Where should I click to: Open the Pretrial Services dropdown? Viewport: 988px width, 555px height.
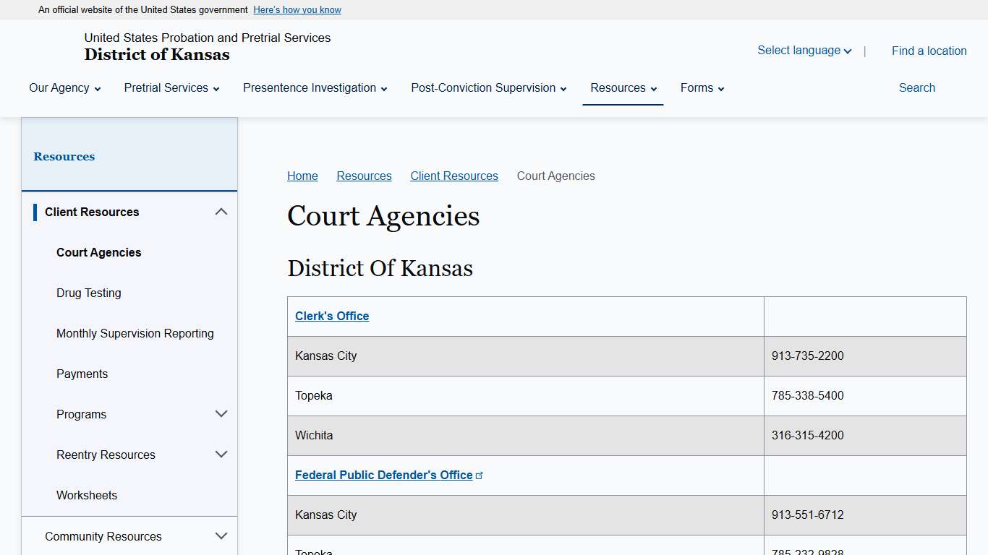click(171, 87)
